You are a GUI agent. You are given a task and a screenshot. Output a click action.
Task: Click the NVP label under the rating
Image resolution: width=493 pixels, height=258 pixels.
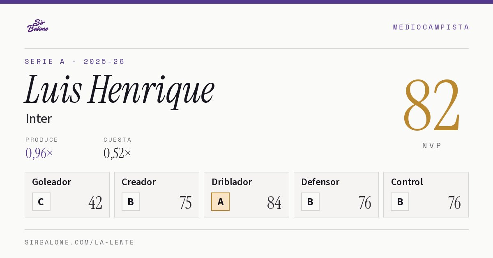coord(432,145)
